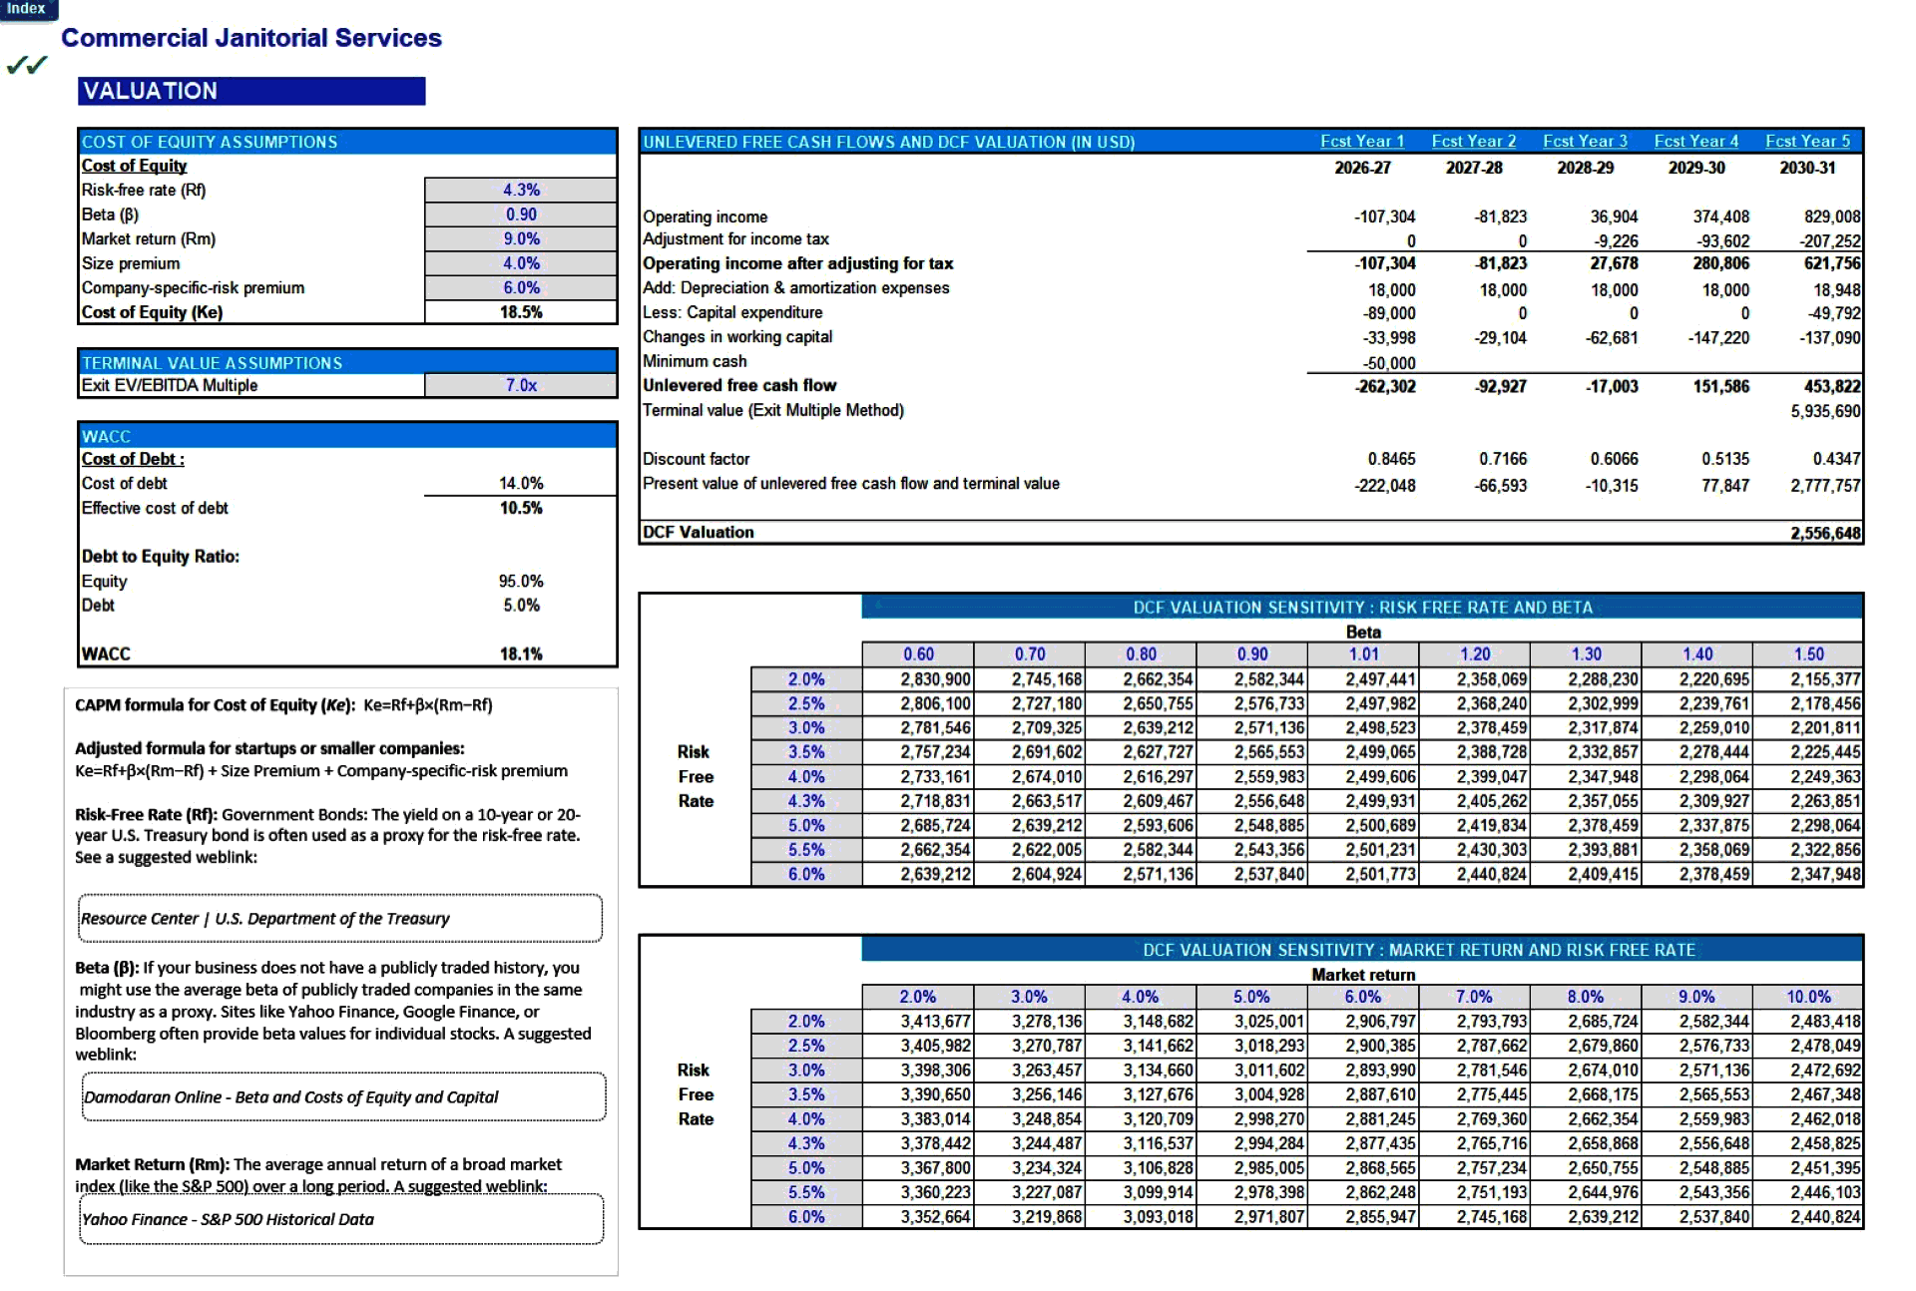The height and width of the screenshot is (1291, 1916).
Task: Edit the Size premium 4.0% cell
Action: [x=521, y=262]
